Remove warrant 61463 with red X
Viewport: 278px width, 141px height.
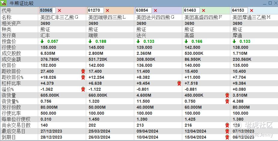[204, 10]
